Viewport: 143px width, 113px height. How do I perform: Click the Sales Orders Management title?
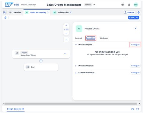[x=64, y=5]
